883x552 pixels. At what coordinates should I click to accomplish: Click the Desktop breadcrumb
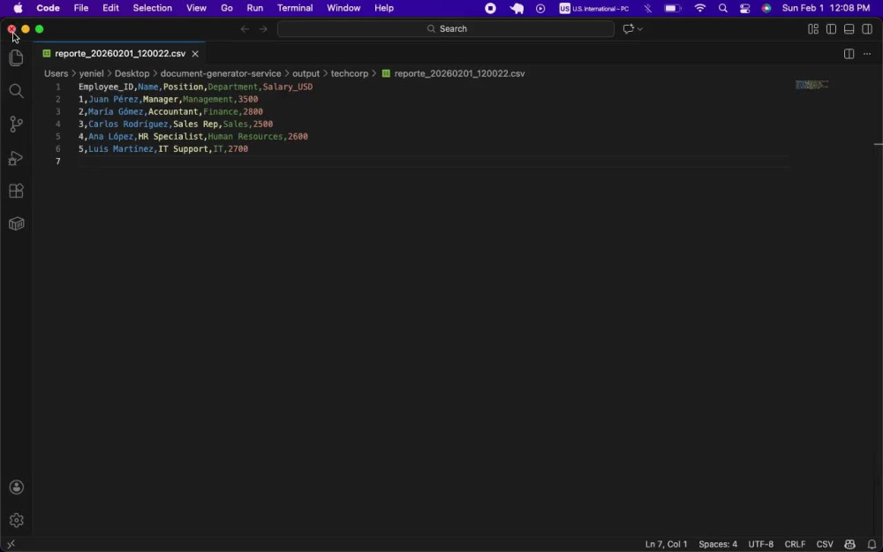(132, 74)
